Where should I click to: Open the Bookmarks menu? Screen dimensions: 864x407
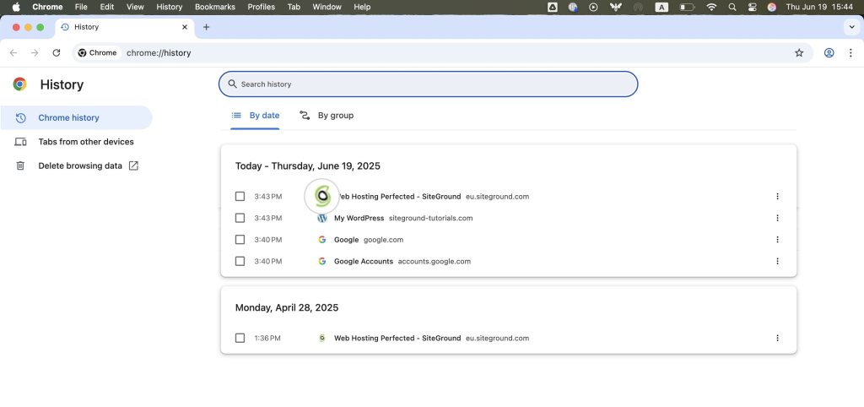(215, 7)
